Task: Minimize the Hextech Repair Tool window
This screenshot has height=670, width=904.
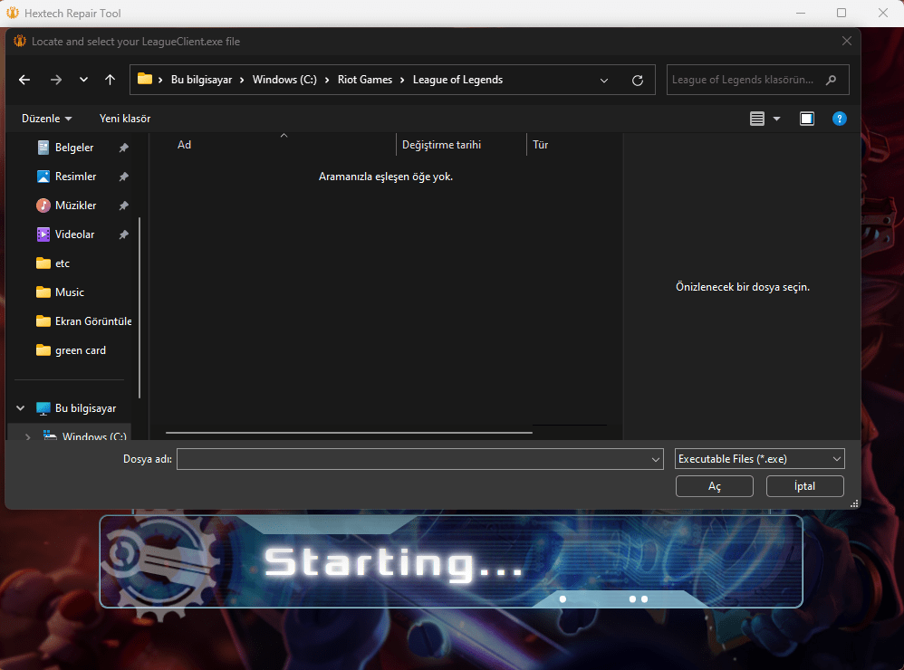Action: click(x=800, y=13)
